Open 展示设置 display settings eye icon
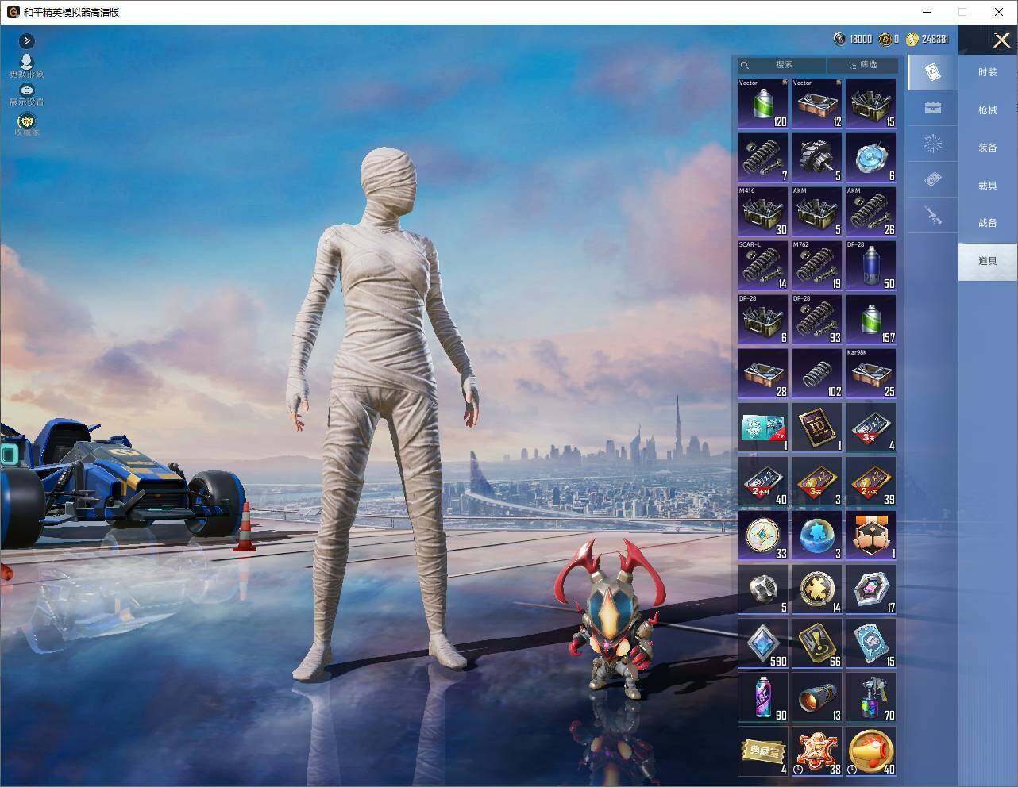 [x=26, y=95]
